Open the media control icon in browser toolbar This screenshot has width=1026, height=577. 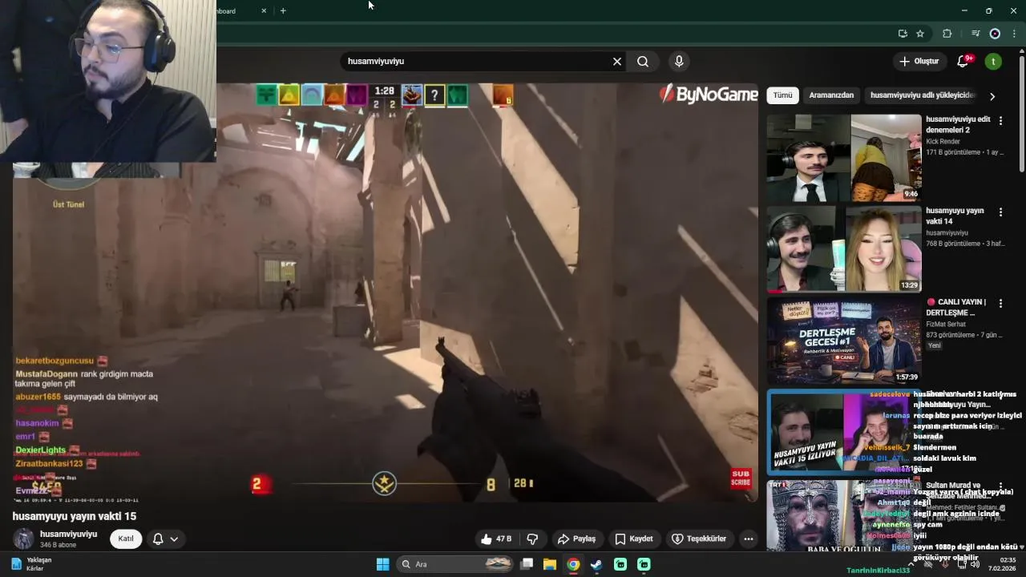coord(976,34)
